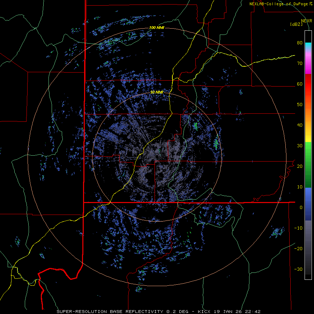This screenshot has width=314, height=314.
Task: Click the 40 value on the dBZ scale
Action: coord(300,125)
